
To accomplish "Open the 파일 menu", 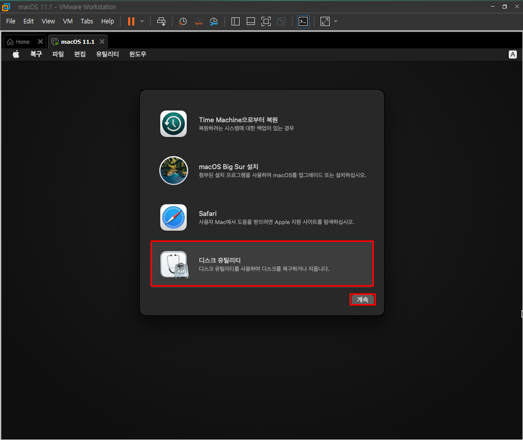I will [58, 54].
